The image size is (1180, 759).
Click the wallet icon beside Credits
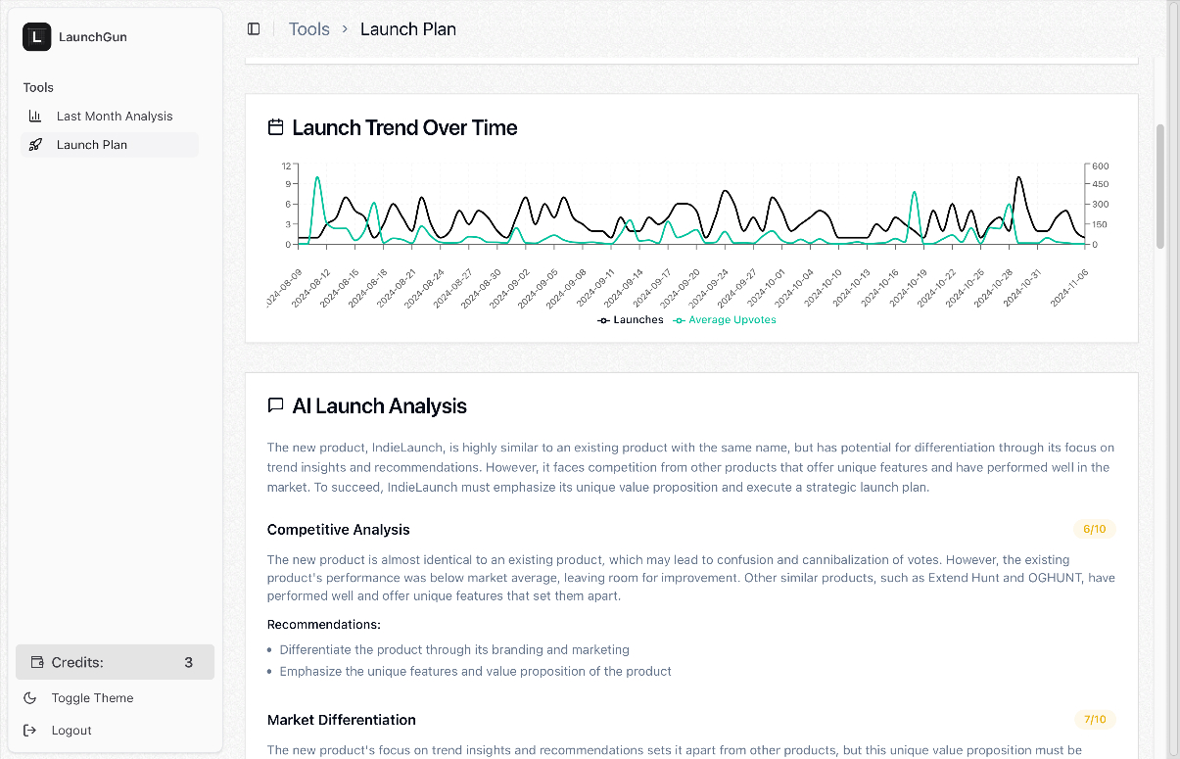pos(37,662)
